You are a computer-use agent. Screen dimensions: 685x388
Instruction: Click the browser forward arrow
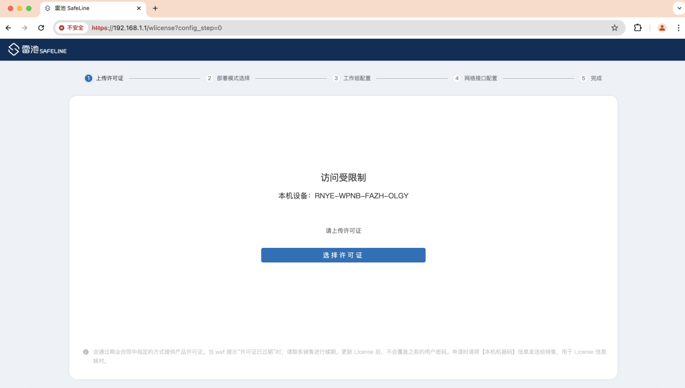click(x=24, y=28)
